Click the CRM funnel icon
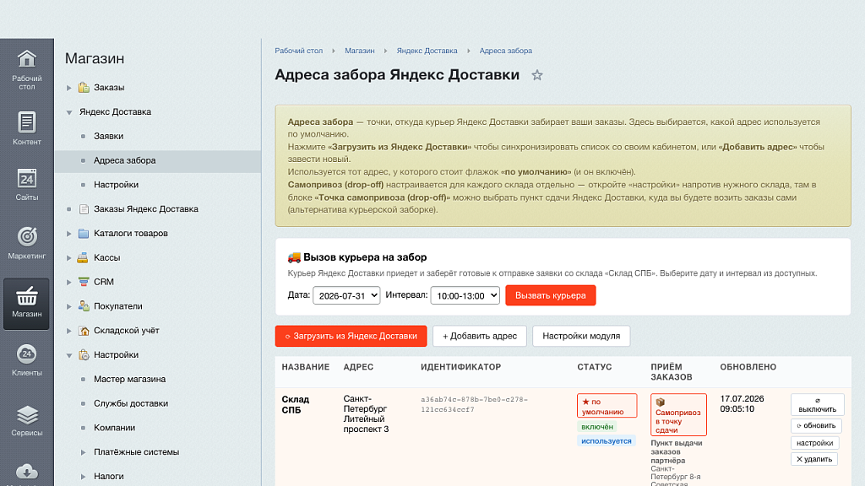This screenshot has width=865, height=486. click(84, 282)
